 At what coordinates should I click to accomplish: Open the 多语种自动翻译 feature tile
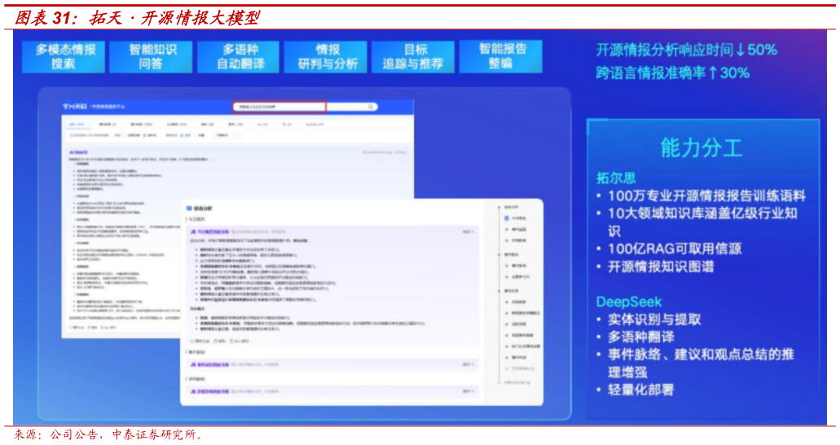pyautogui.click(x=239, y=57)
